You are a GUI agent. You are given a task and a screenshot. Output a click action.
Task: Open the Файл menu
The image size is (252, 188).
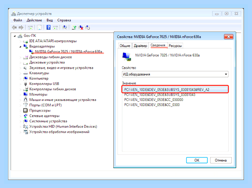point(17,20)
